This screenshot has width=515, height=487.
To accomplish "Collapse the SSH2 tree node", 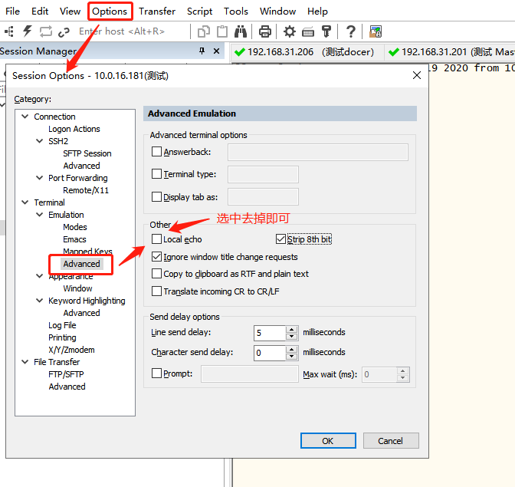I will coord(39,141).
